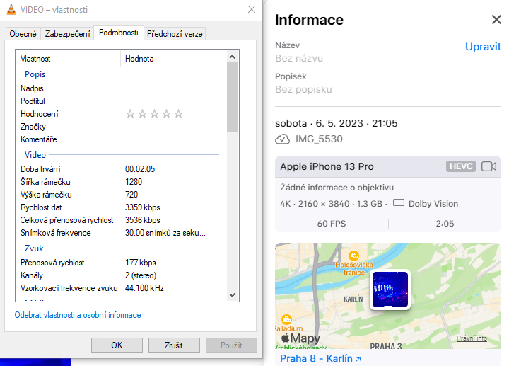This screenshot has height=366, width=509.
Task: Click the Právní info link on map
Action: (x=472, y=338)
